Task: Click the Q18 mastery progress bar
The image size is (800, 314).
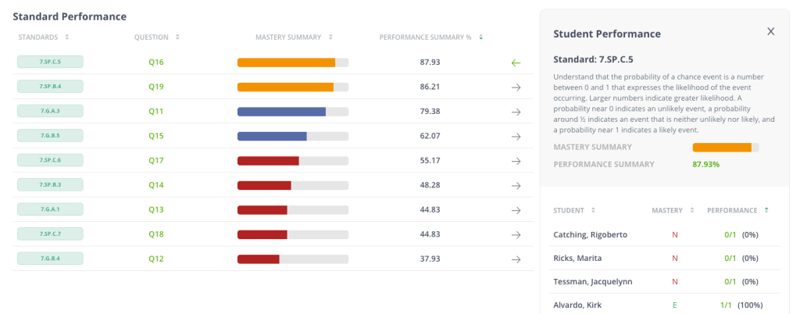Action: coord(293,234)
